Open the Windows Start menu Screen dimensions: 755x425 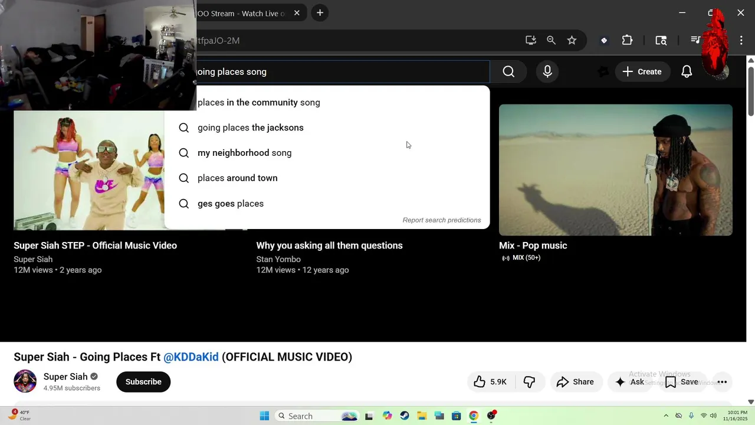coord(264,416)
